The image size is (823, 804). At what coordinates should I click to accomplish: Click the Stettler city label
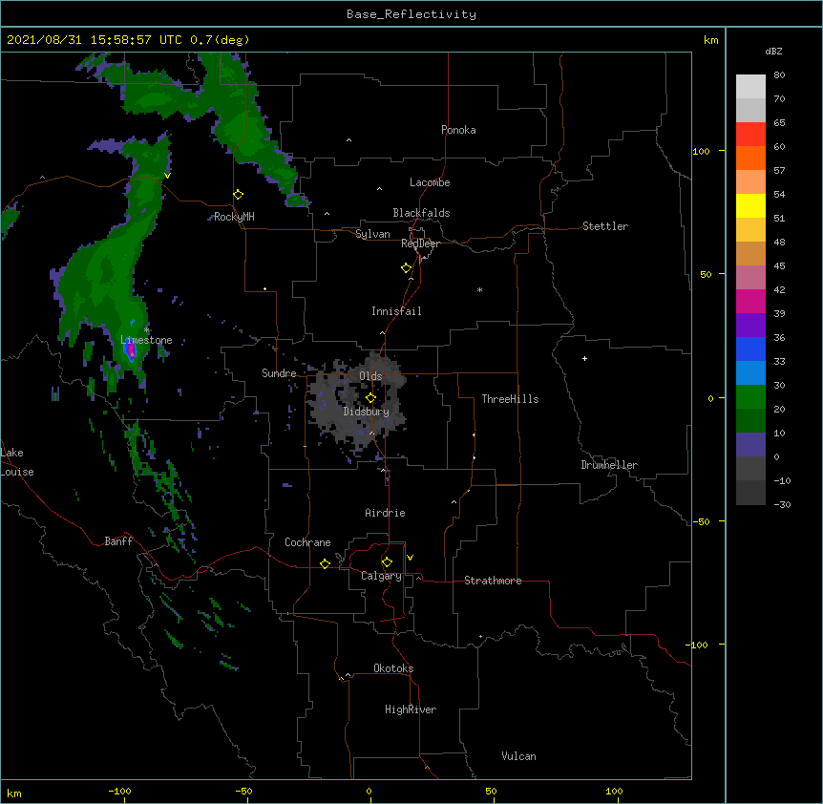click(x=605, y=226)
